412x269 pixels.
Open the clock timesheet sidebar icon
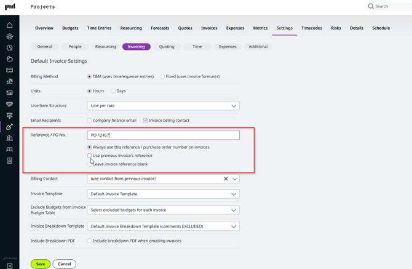click(x=9, y=47)
